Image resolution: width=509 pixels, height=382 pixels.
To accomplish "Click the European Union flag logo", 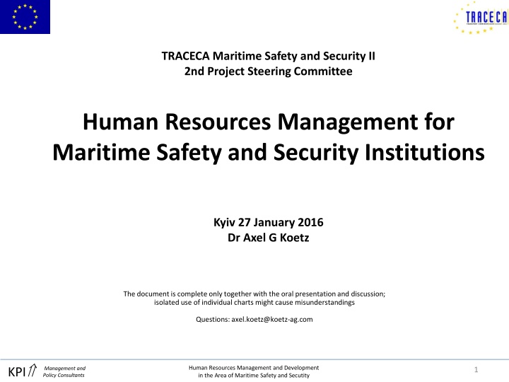I will 25,16.
